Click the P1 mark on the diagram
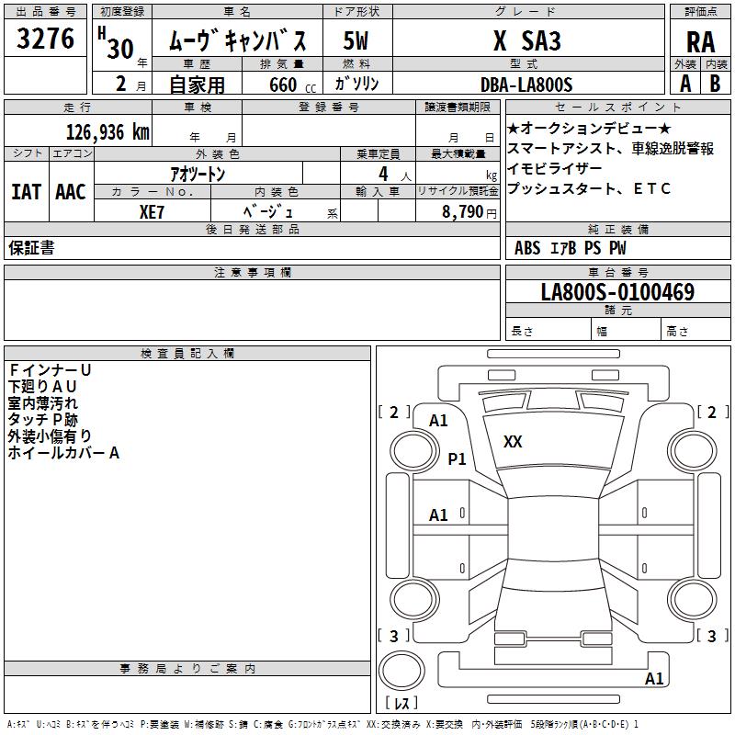The width and height of the screenshot is (735, 735). 457,458
